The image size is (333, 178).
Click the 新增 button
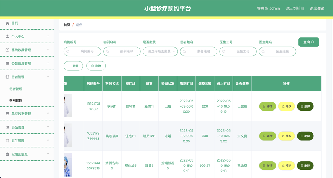tap(73, 66)
